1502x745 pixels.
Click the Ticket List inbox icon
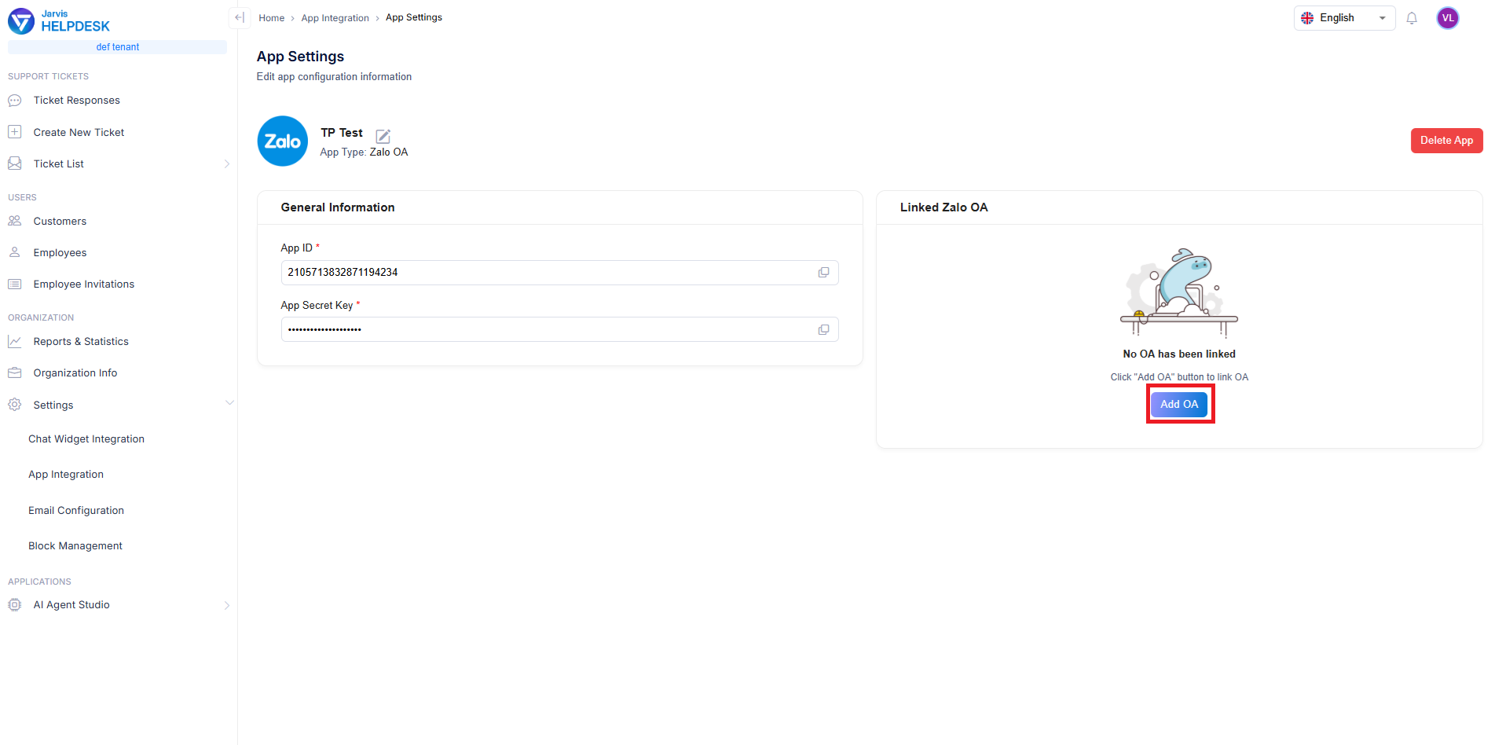14,163
